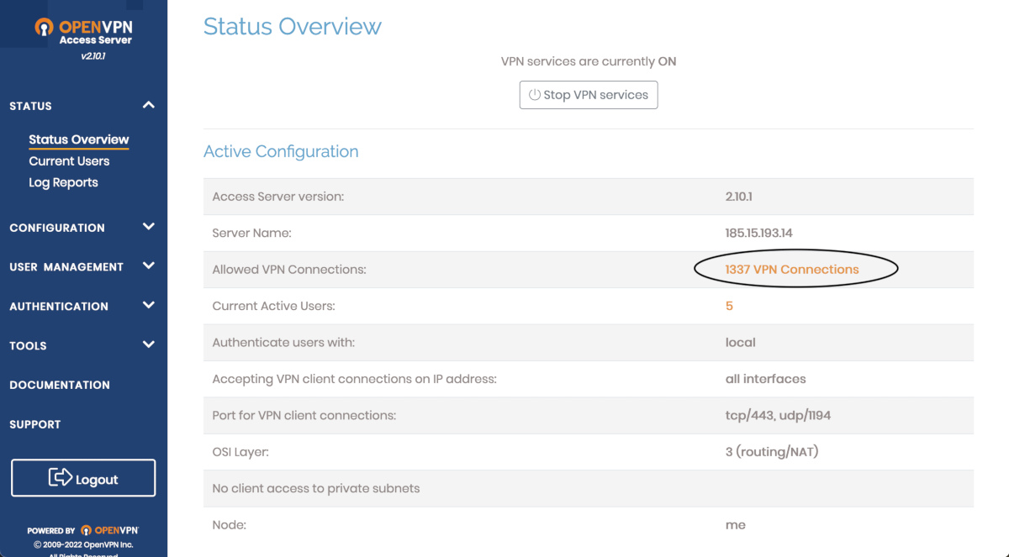Expand the USER MANAGEMENT chevron
Screen dimensions: 1009x557
tap(149, 266)
